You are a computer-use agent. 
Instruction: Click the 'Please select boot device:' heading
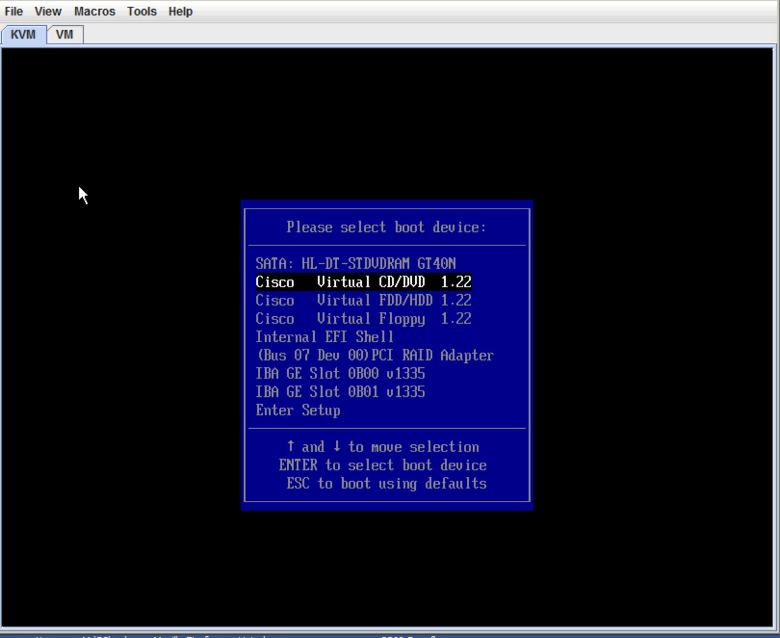pos(386,228)
